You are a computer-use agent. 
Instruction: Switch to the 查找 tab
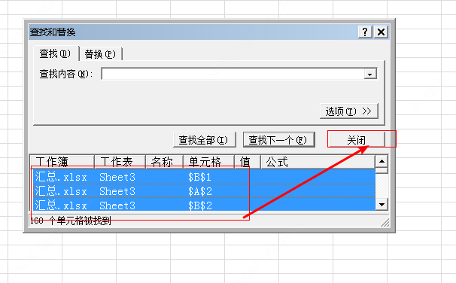point(55,53)
